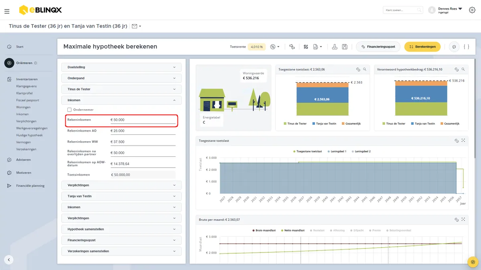Image resolution: width=481 pixels, height=270 pixels.
Task: Open the chat bubble icon in the toolbar
Action: click(454, 47)
